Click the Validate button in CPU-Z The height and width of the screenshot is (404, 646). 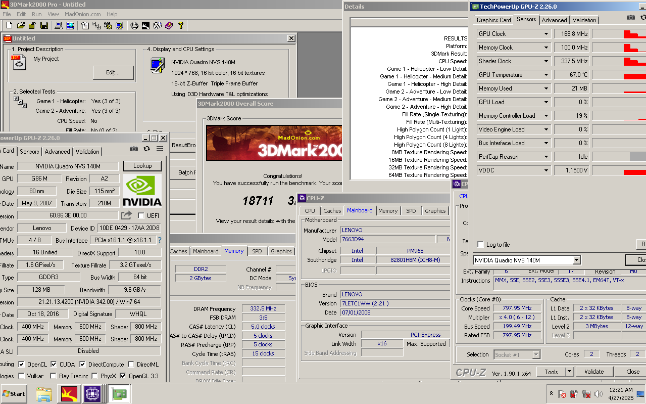(x=594, y=372)
